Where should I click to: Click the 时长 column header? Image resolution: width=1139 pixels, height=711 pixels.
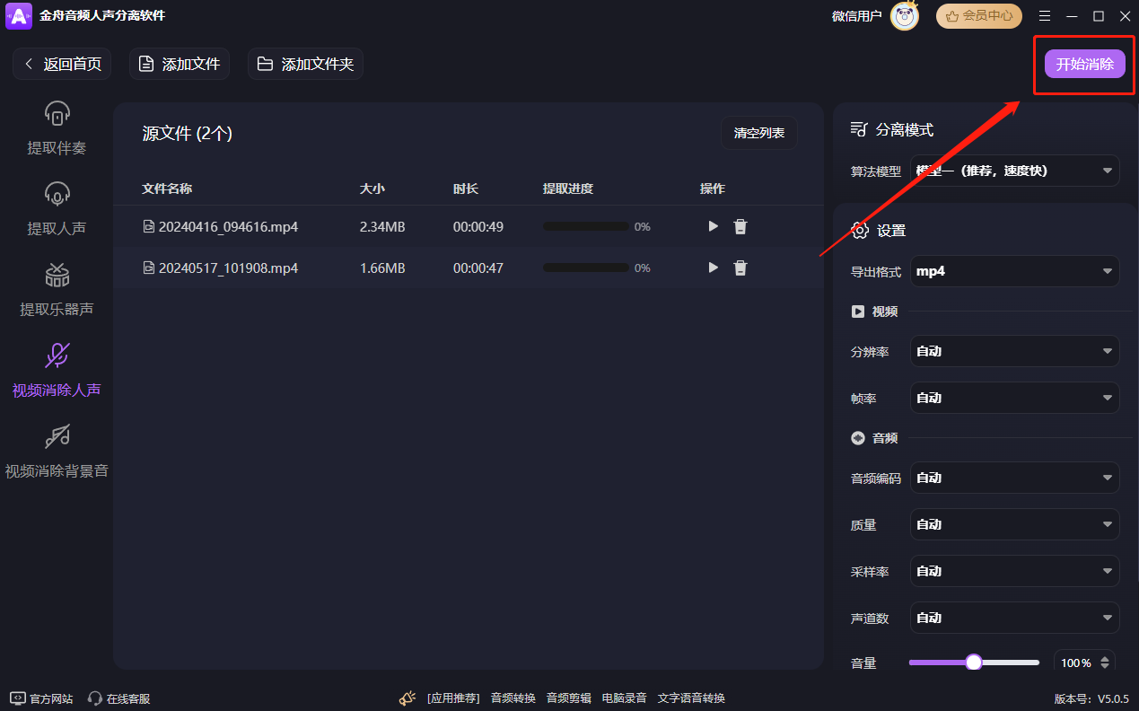[x=466, y=189]
